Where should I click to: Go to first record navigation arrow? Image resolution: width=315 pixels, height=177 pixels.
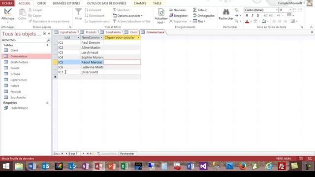[x=63, y=153]
